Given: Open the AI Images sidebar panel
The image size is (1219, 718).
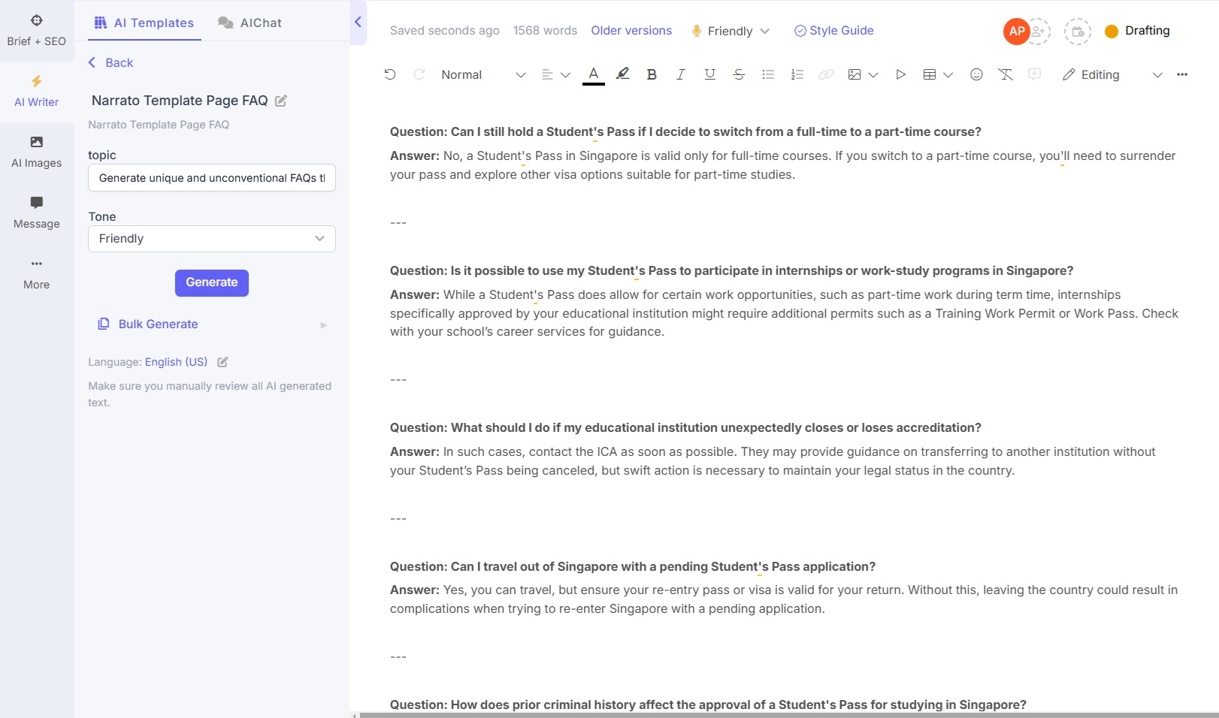Looking at the screenshot, I should (x=36, y=152).
